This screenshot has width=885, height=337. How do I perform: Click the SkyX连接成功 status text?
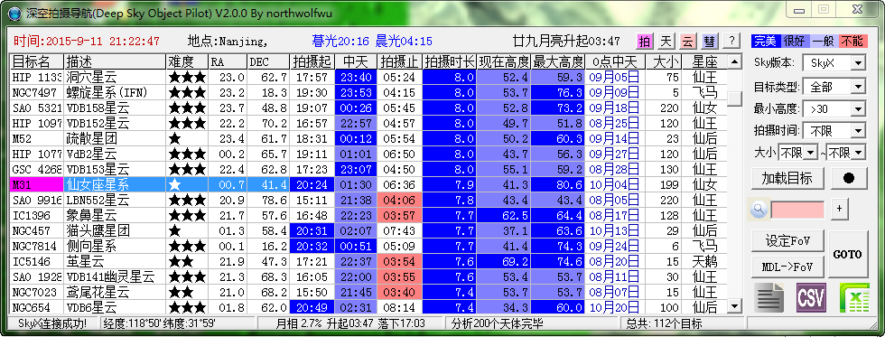tap(52, 323)
